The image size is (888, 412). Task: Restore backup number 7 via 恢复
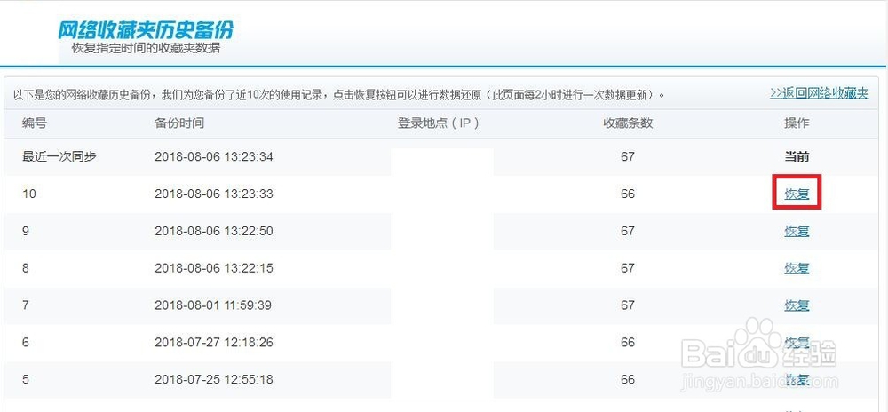[x=797, y=305]
